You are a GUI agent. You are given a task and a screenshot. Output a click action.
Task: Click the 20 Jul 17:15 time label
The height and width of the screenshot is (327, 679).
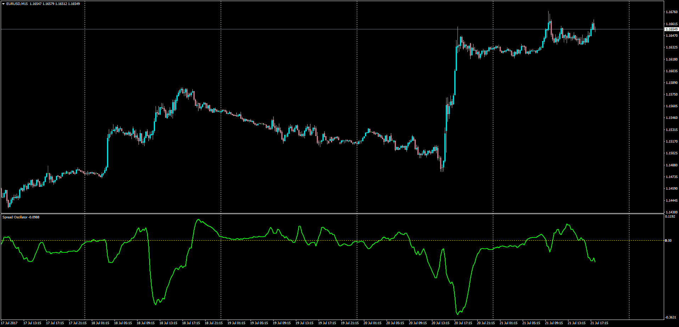[463, 323]
